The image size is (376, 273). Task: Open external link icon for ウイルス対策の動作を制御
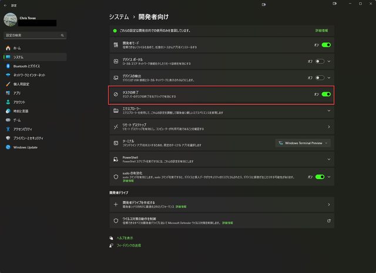coord(328,221)
